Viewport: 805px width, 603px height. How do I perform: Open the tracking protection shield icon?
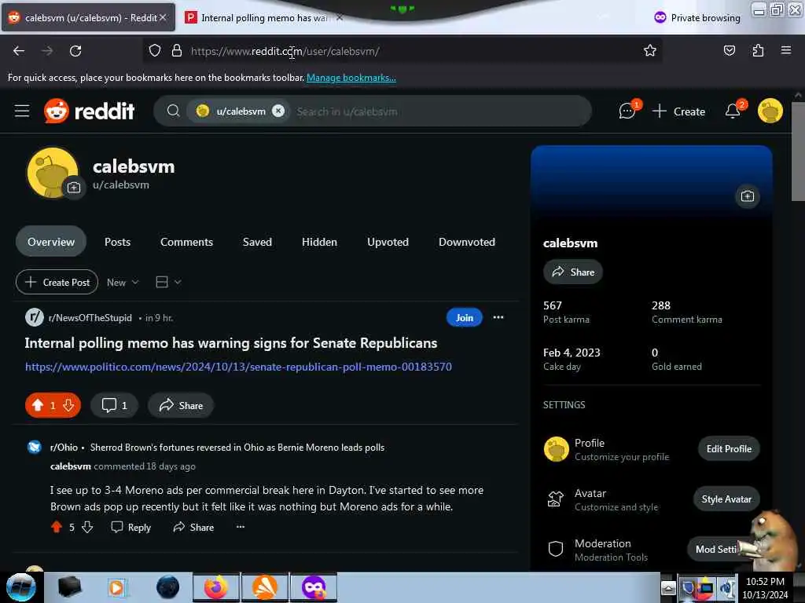click(155, 51)
